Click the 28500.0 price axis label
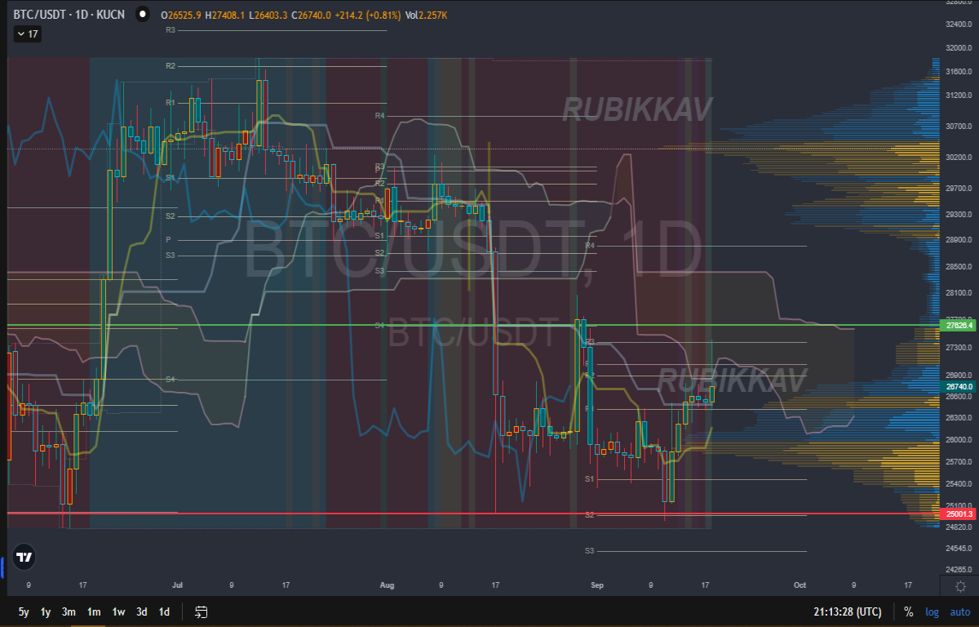 (x=959, y=267)
